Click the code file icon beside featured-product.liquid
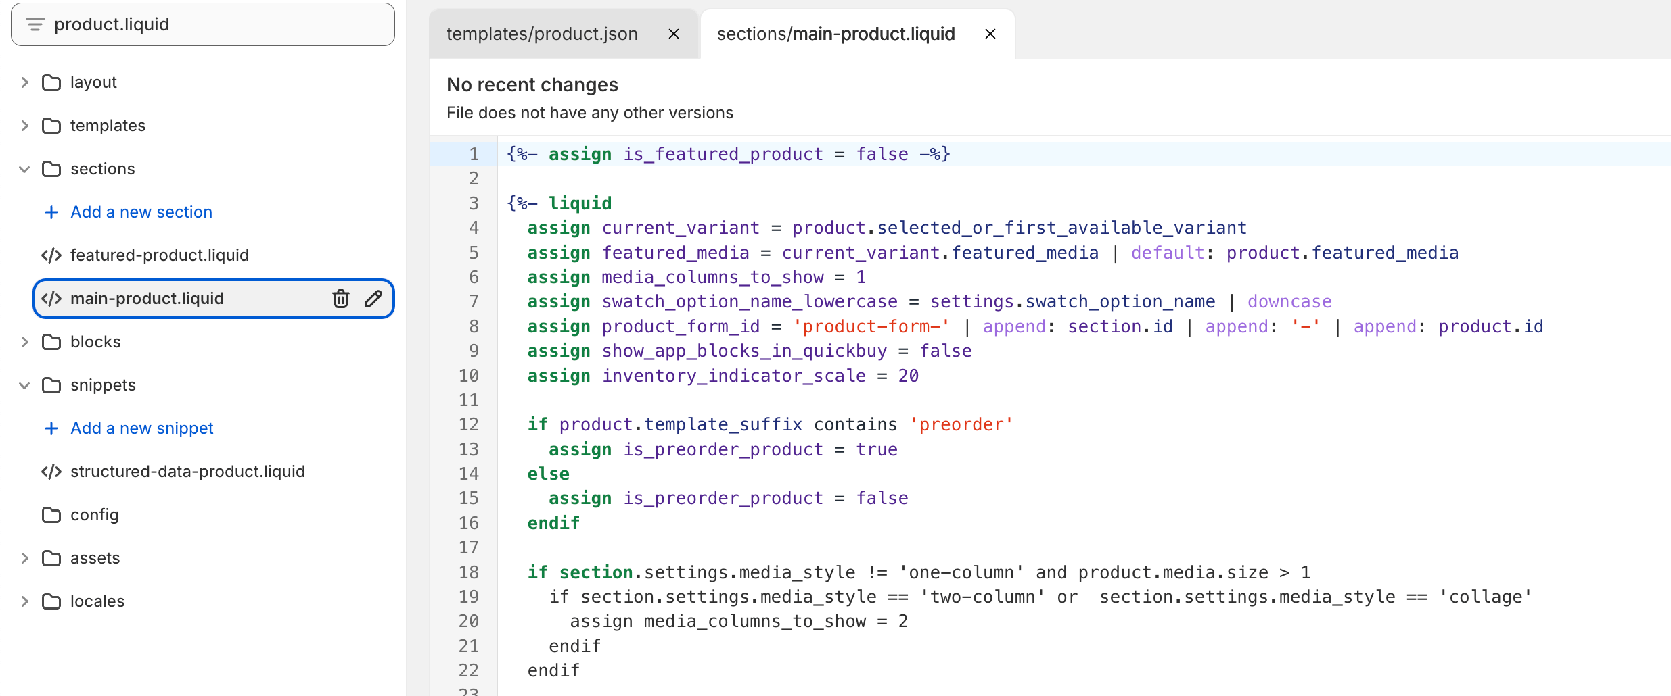 [x=51, y=255]
